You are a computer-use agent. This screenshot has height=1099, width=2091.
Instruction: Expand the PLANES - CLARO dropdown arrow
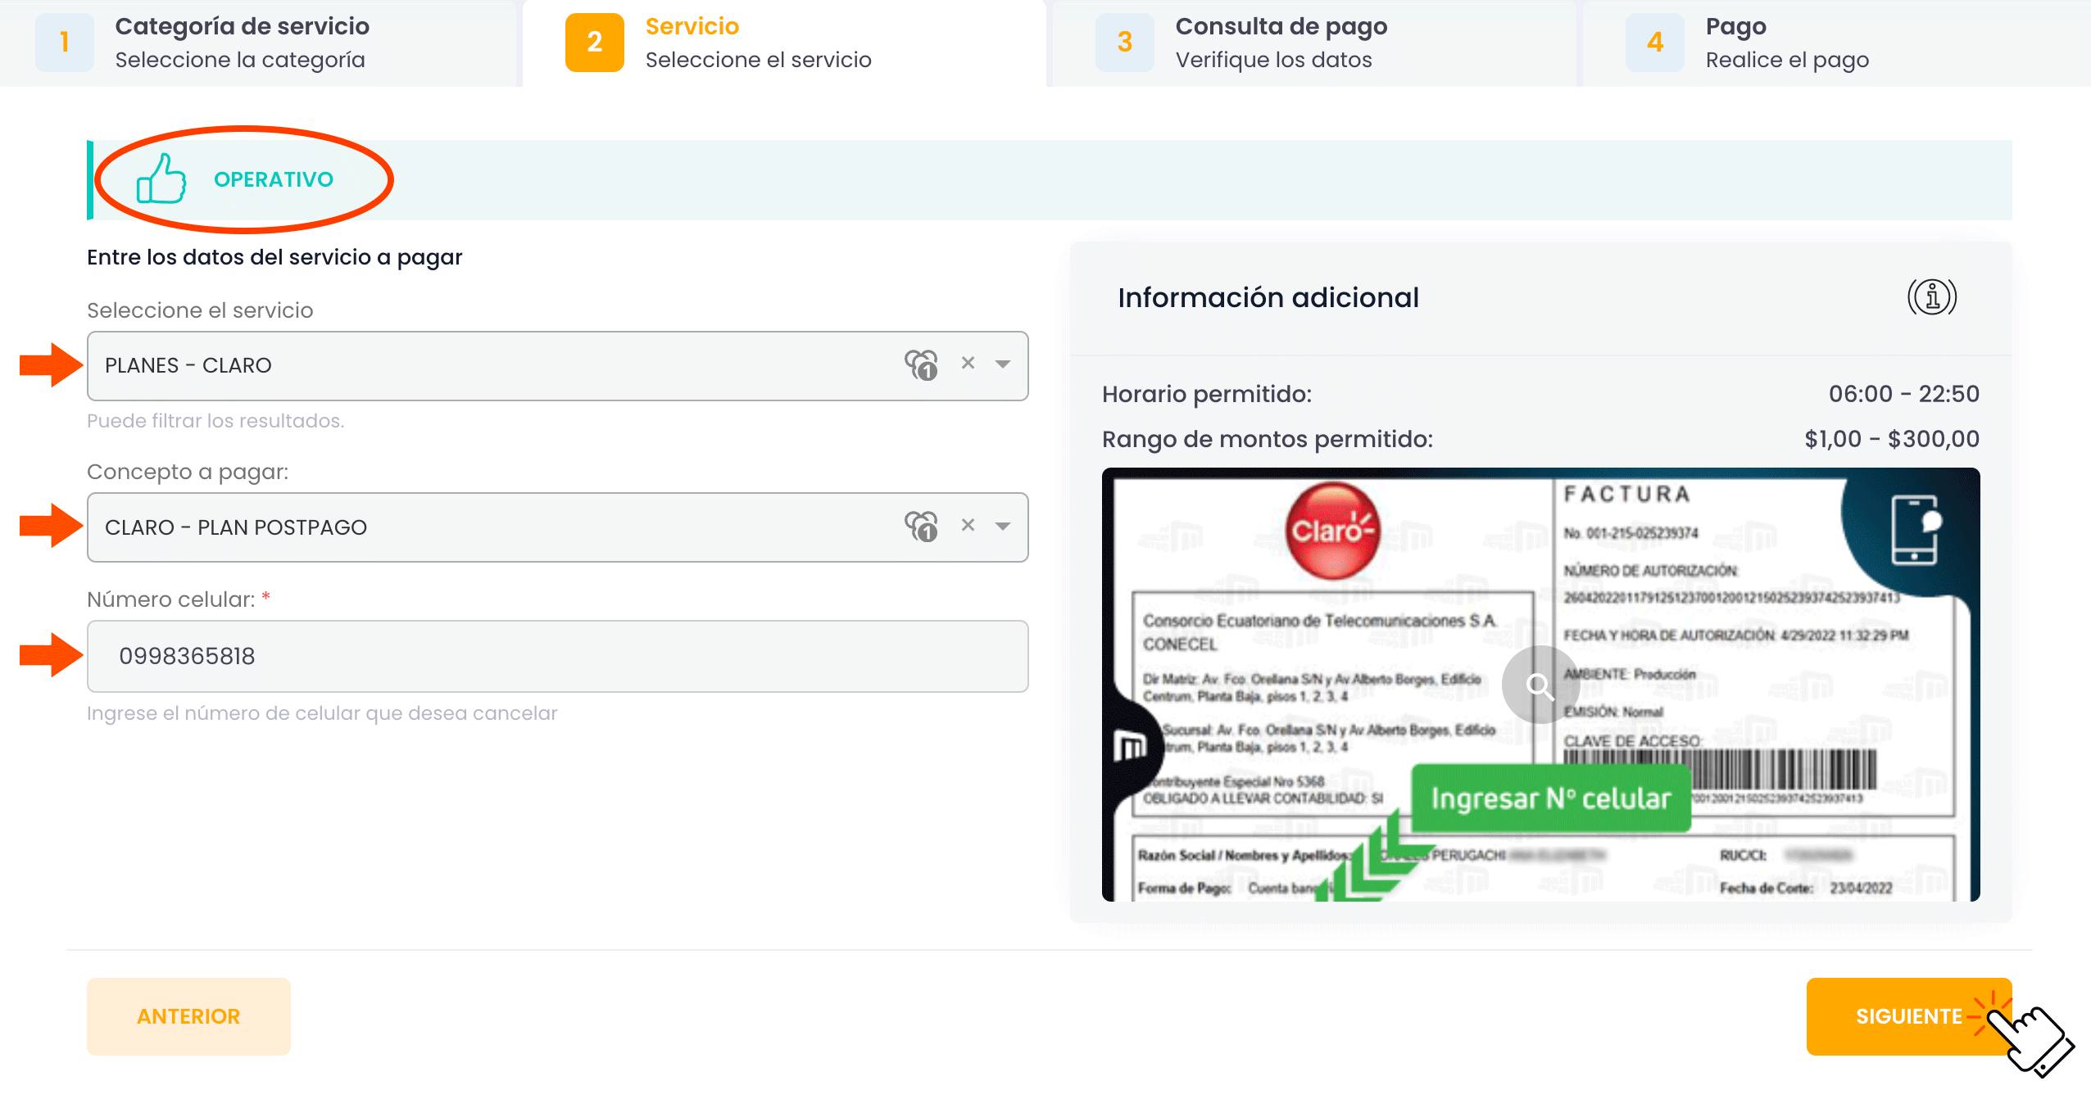[1003, 364]
